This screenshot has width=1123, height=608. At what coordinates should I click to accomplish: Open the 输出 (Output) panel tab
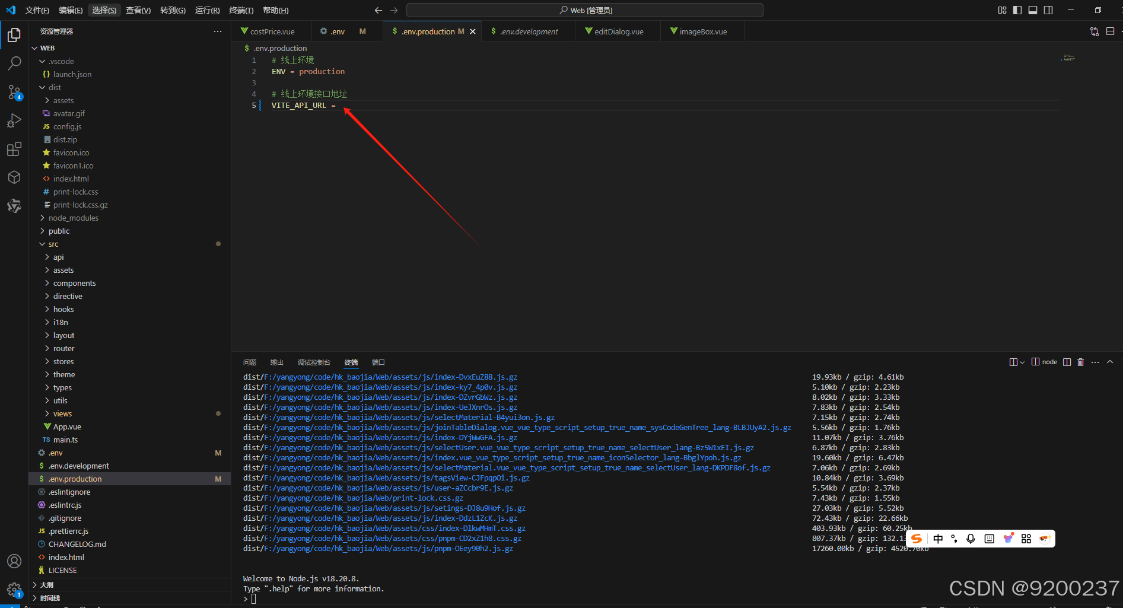click(x=277, y=362)
